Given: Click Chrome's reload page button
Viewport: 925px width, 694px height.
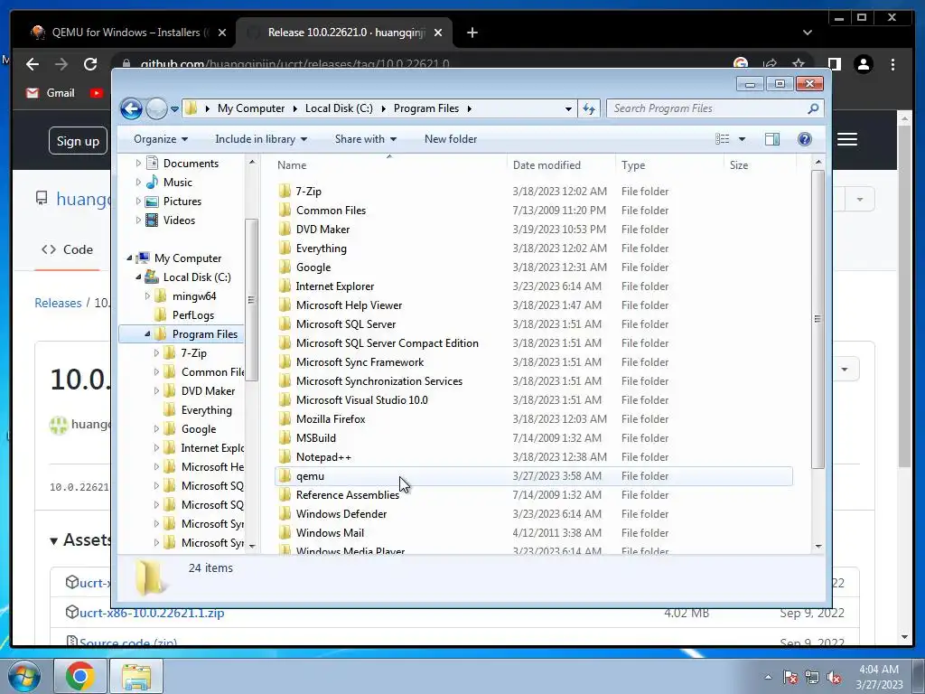Looking at the screenshot, I should click(x=90, y=64).
